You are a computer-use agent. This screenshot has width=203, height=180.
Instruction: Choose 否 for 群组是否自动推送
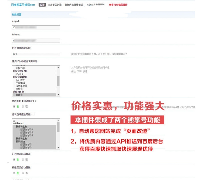(x=23, y=173)
